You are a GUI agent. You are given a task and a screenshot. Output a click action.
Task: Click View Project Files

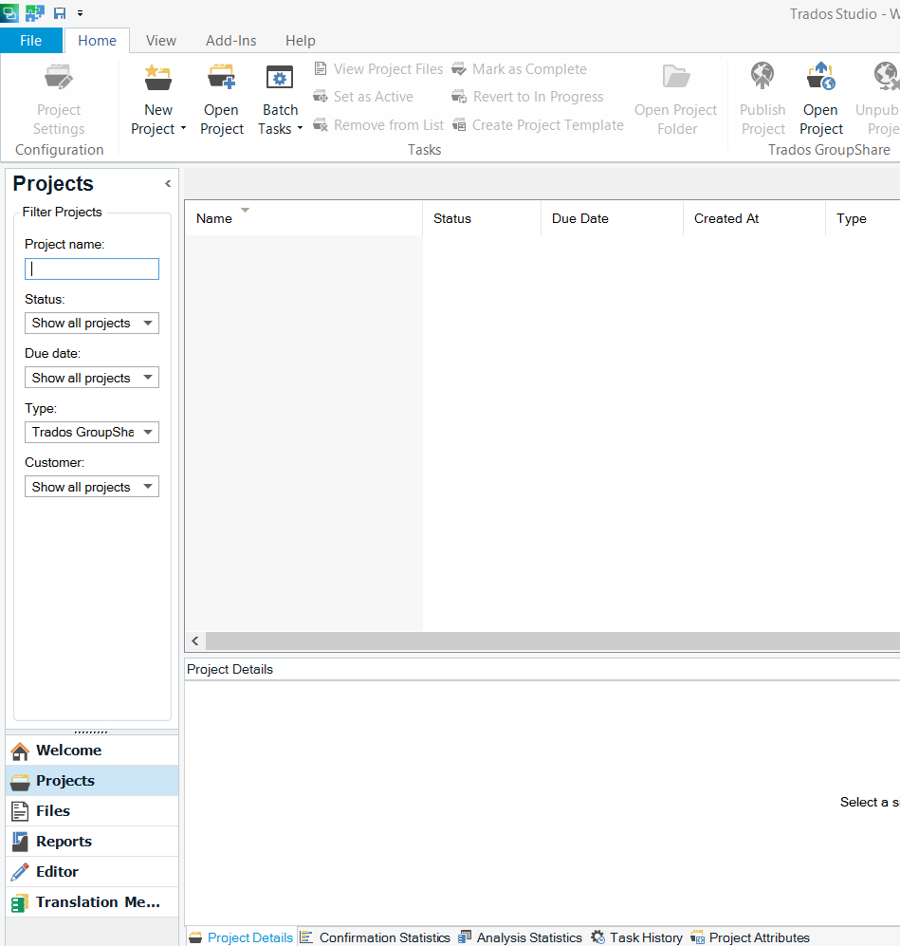point(378,69)
